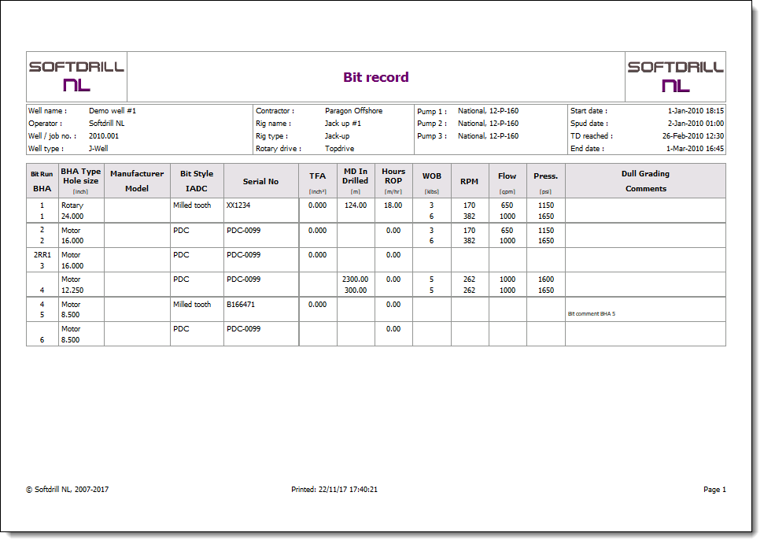Click the Softdrill NL copyright notice

67,490
